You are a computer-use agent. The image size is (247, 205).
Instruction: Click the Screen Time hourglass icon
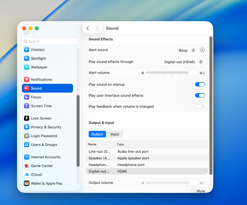pos(27,106)
